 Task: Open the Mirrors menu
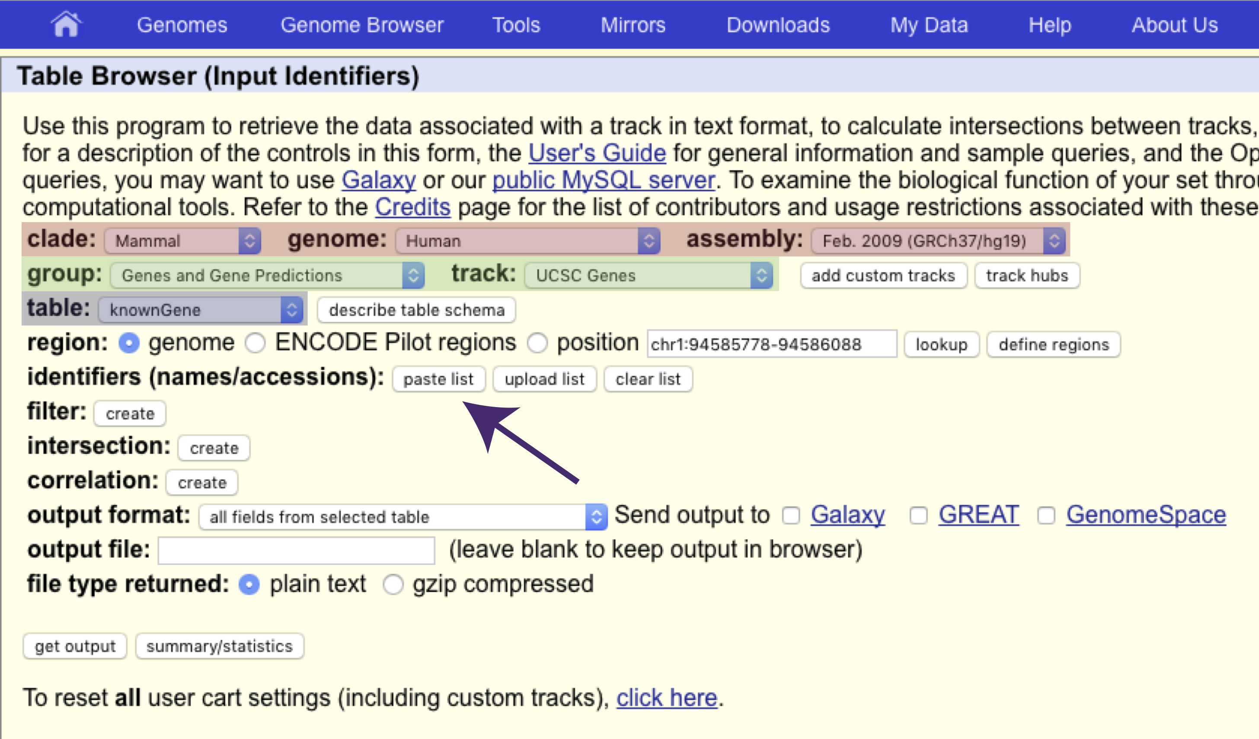[x=633, y=25]
